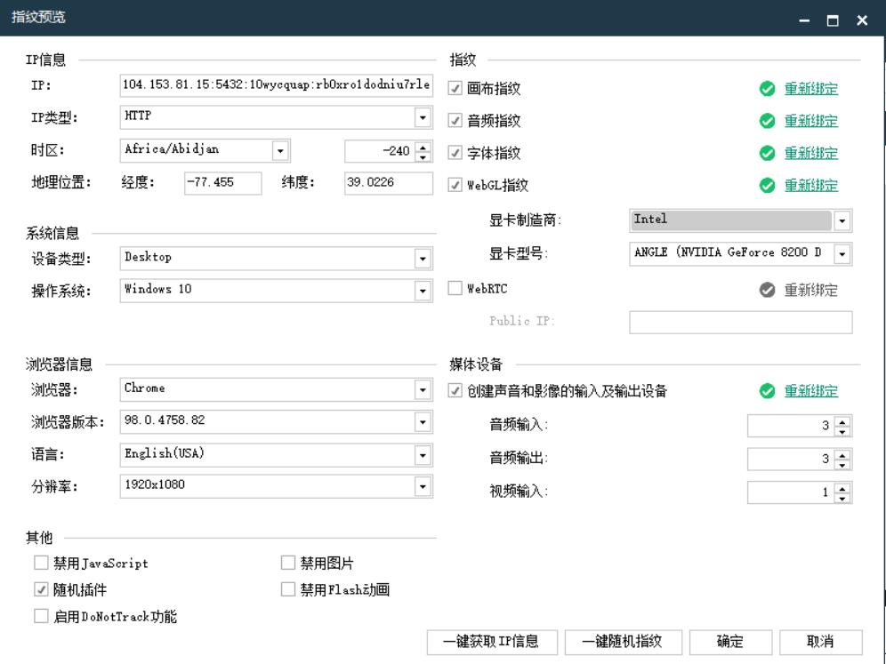Click green check icon for media devices

pyautogui.click(x=766, y=391)
